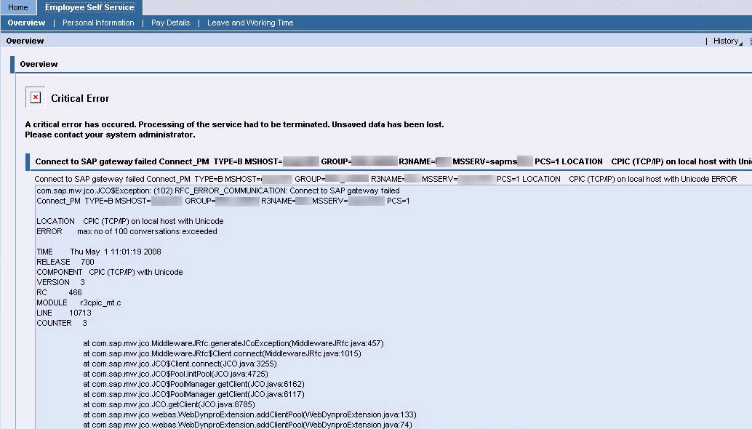
Task: Open the Home tab
Action: click(17, 7)
